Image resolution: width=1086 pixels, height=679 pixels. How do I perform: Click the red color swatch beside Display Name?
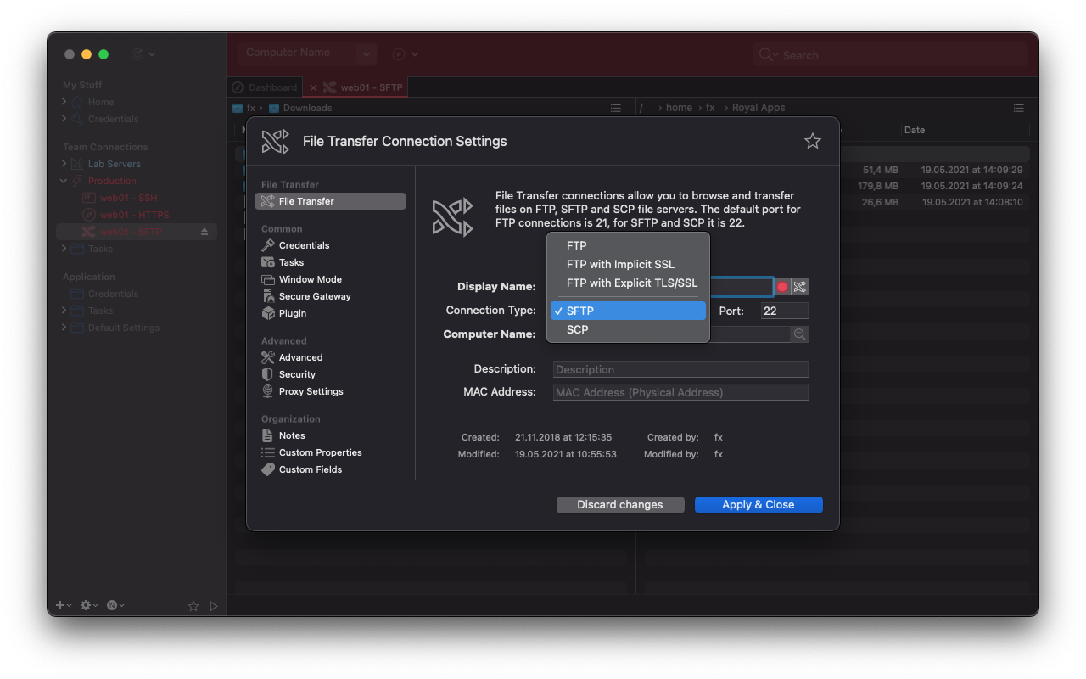pos(782,286)
